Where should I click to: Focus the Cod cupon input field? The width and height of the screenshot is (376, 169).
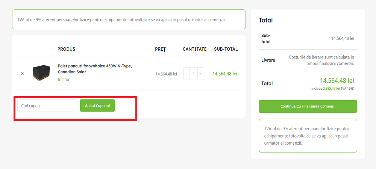47,106
